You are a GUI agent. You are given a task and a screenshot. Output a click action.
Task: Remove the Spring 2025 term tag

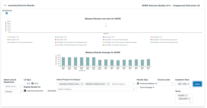(189, 99)
